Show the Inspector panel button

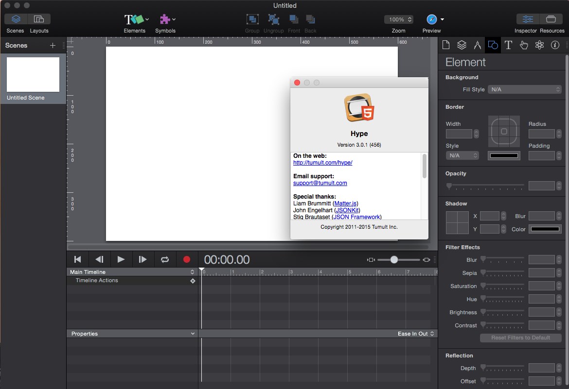[528, 19]
